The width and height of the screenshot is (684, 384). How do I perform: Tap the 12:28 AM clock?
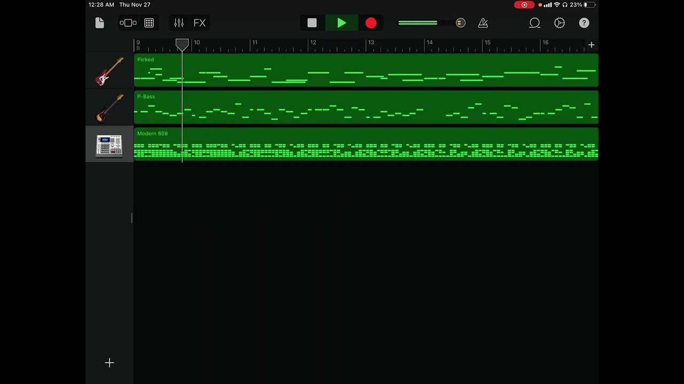pos(102,5)
